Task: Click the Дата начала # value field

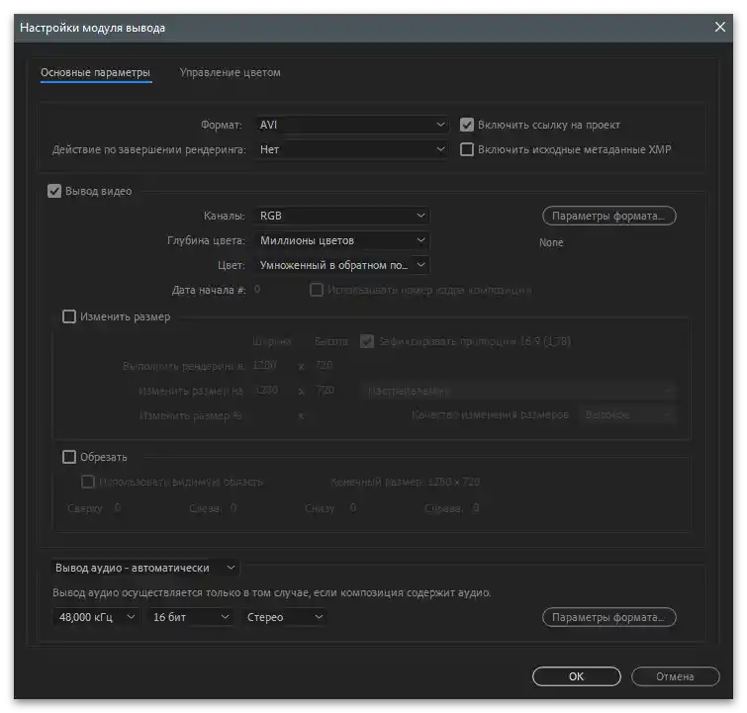Action: pos(257,290)
